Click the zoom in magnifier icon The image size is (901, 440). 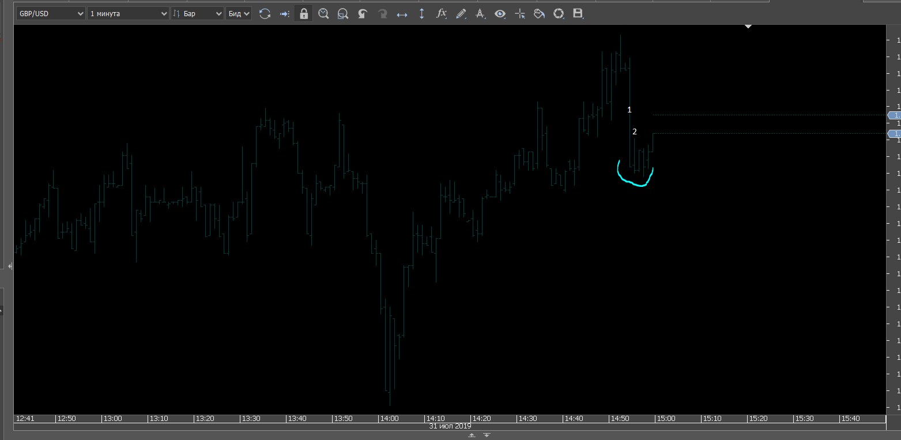point(323,13)
